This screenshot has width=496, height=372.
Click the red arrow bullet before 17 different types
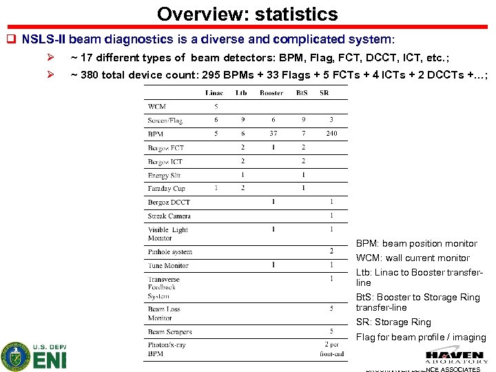coord(50,57)
